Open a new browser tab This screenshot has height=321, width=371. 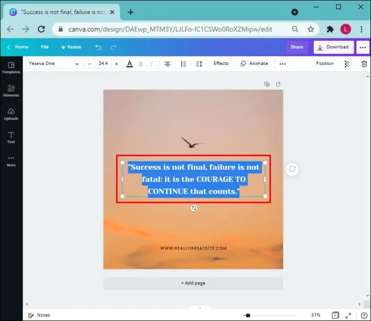click(131, 12)
